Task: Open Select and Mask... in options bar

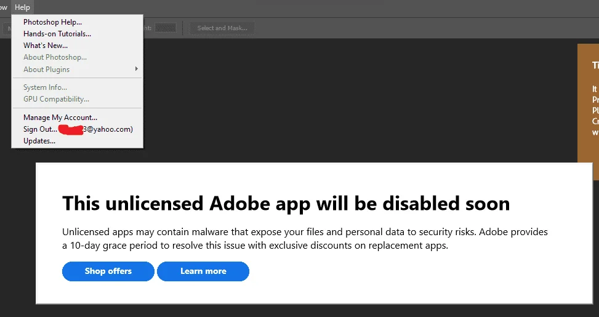Action: tap(222, 28)
